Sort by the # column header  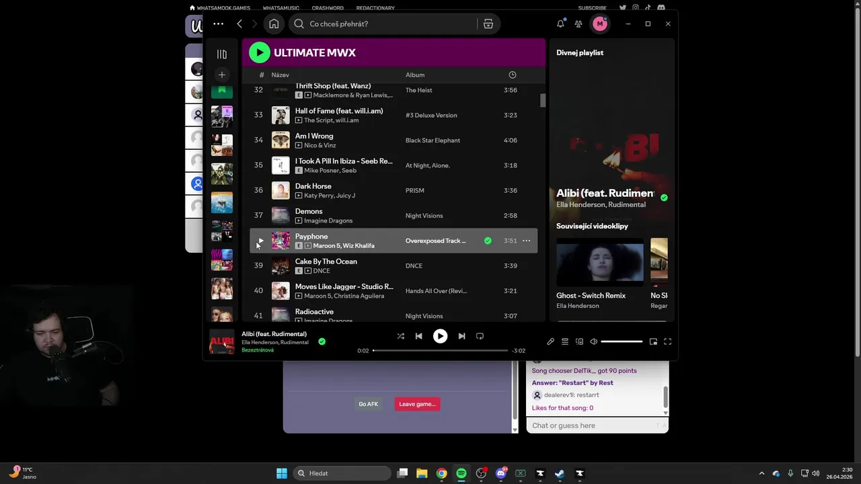click(262, 75)
